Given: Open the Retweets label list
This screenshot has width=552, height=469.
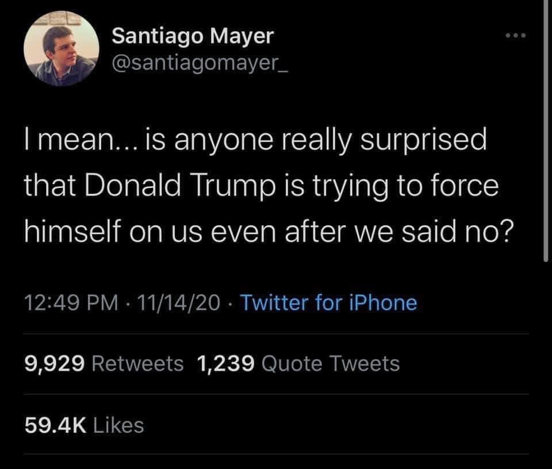Looking at the screenshot, I should click(x=137, y=363).
